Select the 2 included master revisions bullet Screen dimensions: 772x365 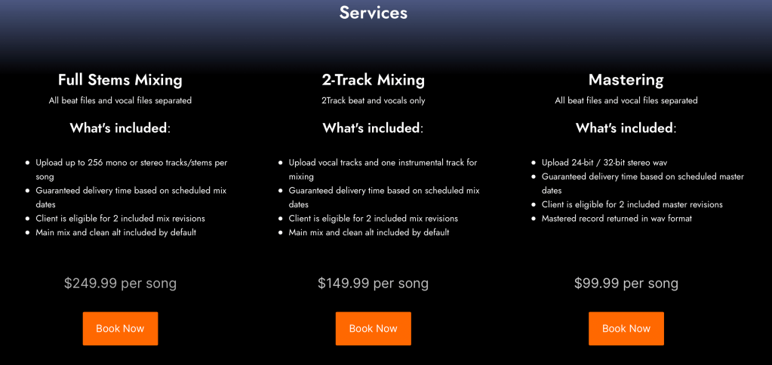coord(632,204)
